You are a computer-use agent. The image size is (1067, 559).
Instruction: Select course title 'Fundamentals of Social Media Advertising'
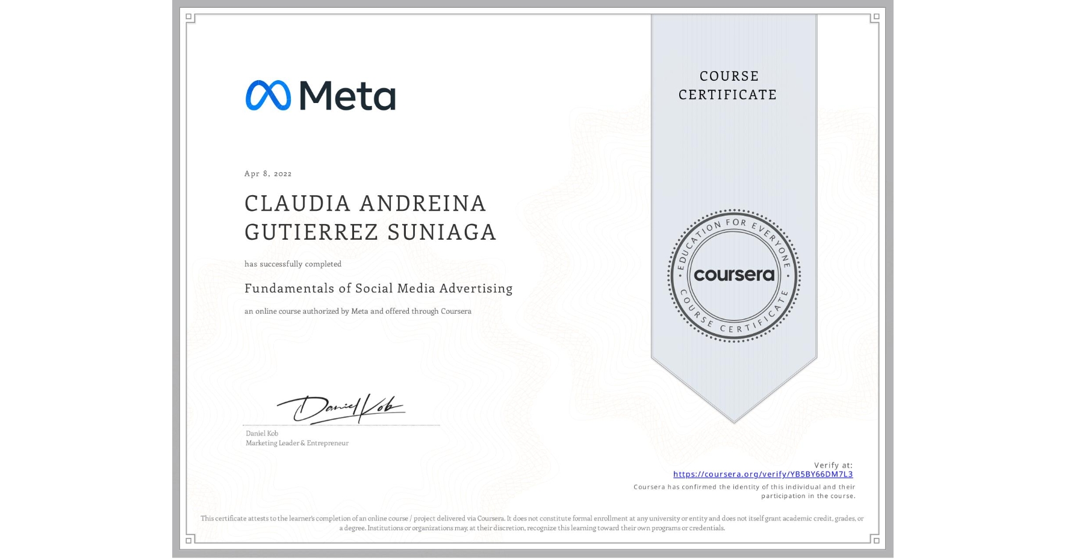(379, 289)
